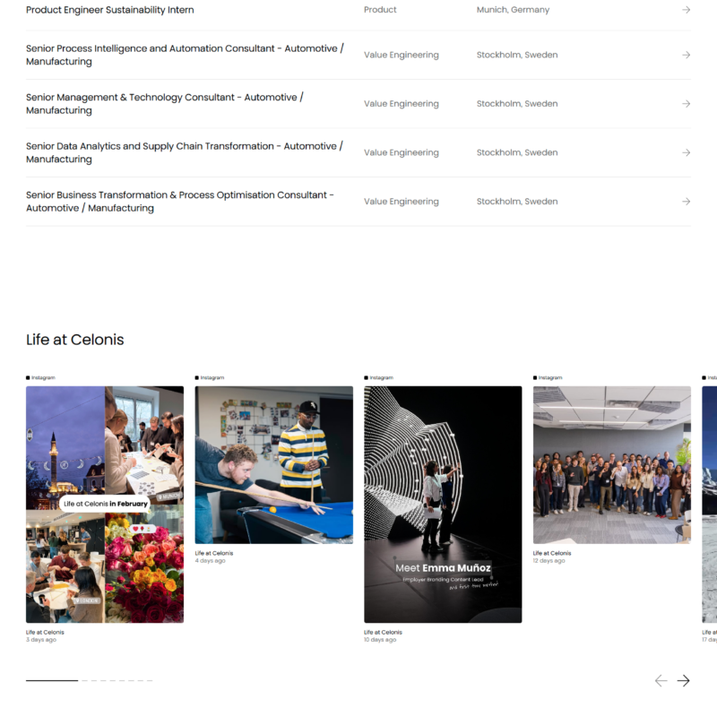This screenshot has height=717, width=717.
Task: Click Instagram label above pool table photo
Action: click(211, 377)
